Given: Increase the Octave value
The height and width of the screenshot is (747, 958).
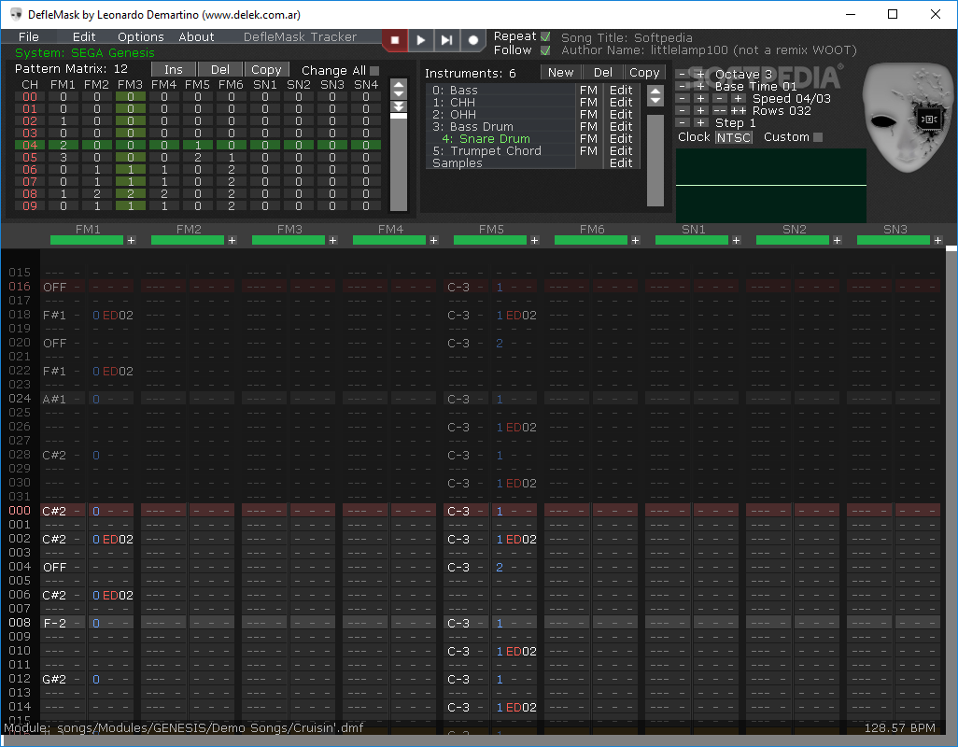Looking at the screenshot, I should (x=701, y=75).
